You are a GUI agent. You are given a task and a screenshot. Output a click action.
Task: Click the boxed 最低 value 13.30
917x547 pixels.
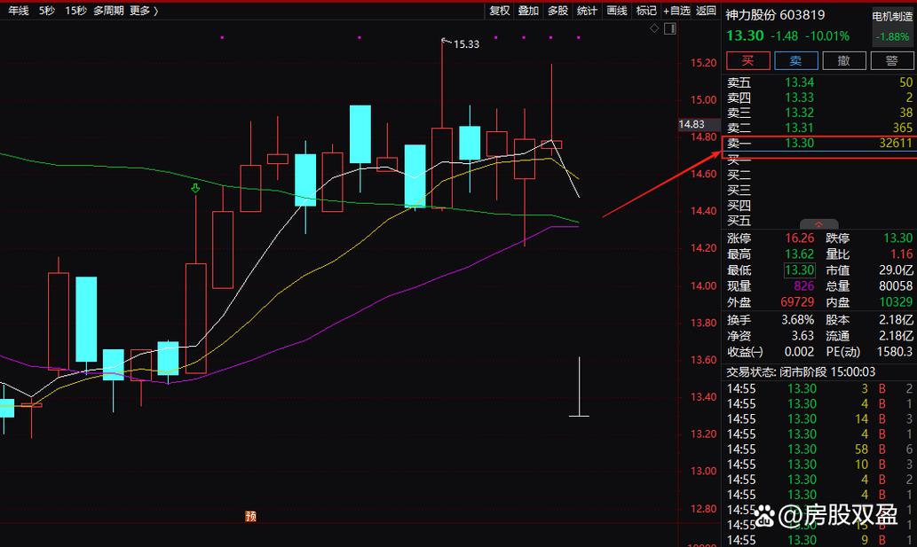pyautogui.click(x=800, y=270)
